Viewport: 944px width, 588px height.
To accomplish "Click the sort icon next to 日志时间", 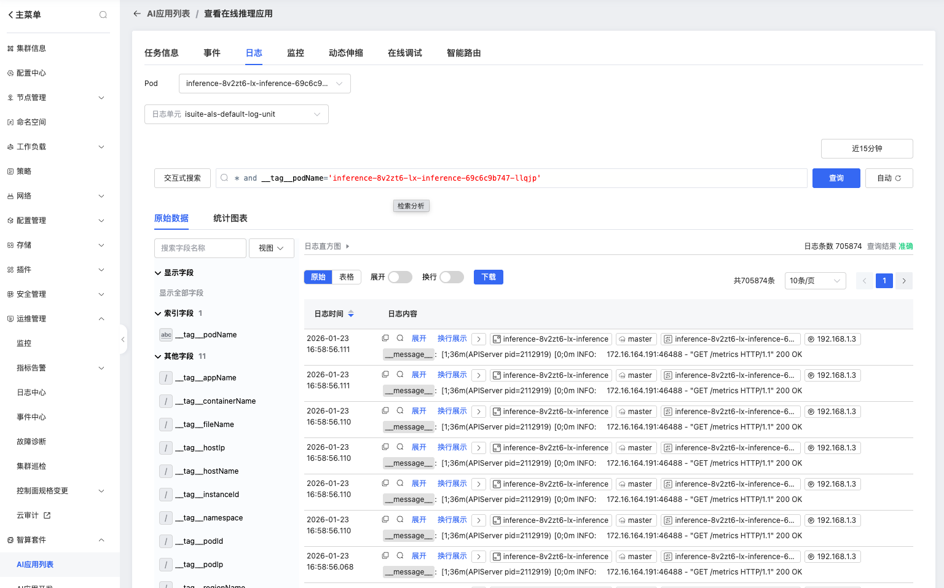I will [x=351, y=314].
